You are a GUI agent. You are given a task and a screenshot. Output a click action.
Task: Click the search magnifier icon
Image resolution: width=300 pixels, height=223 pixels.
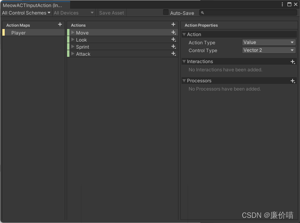(202, 13)
